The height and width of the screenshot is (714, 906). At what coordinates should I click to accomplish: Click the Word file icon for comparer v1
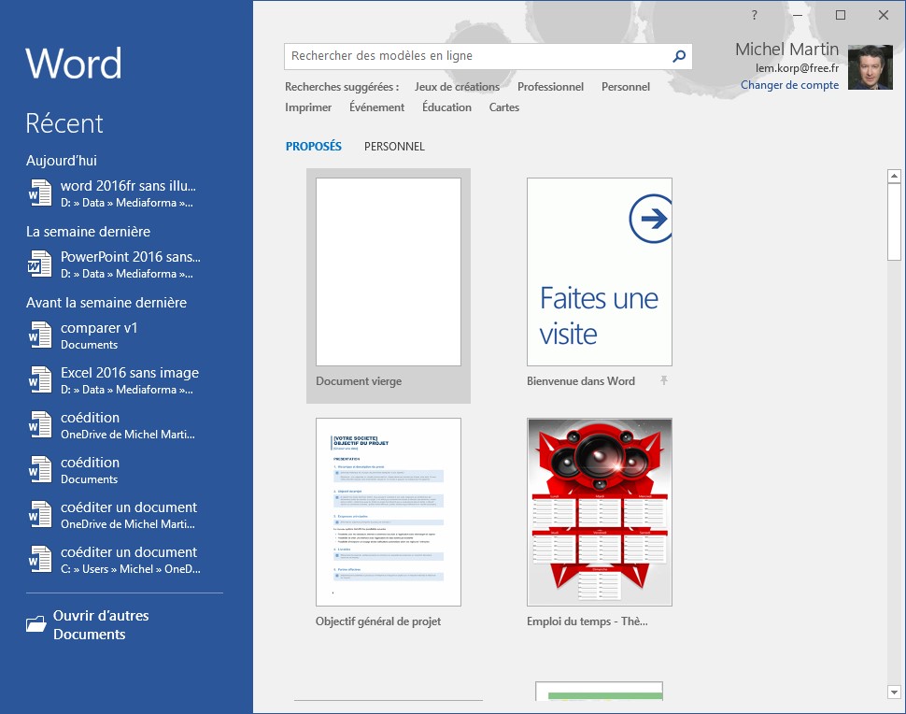[40, 336]
